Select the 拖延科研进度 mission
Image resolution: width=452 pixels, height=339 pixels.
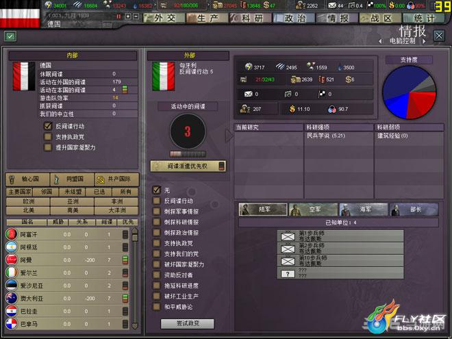coord(157,286)
